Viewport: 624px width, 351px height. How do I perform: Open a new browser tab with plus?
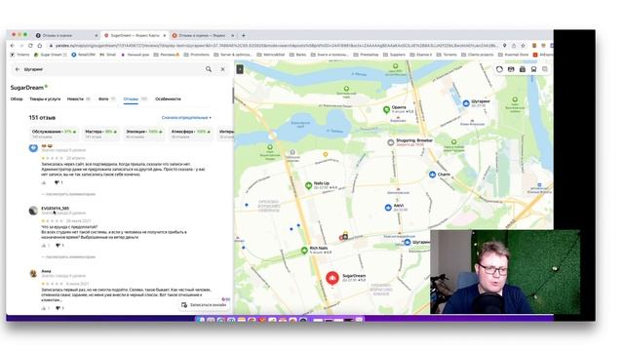tap(244, 35)
